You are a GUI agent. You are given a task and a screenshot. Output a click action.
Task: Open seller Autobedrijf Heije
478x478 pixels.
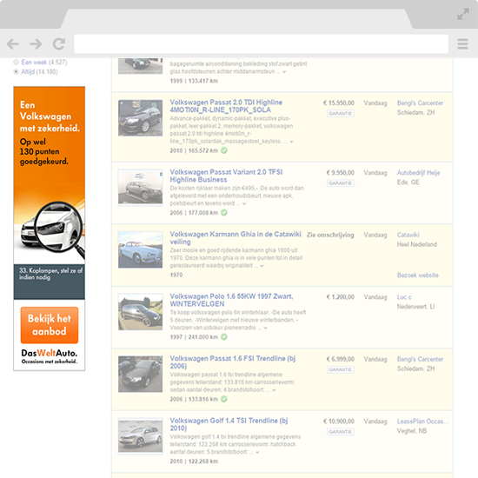pyautogui.click(x=418, y=173)
